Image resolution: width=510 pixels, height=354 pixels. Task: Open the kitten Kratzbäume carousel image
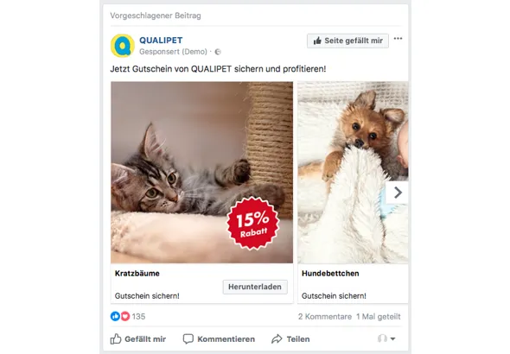tap(201, 172)
